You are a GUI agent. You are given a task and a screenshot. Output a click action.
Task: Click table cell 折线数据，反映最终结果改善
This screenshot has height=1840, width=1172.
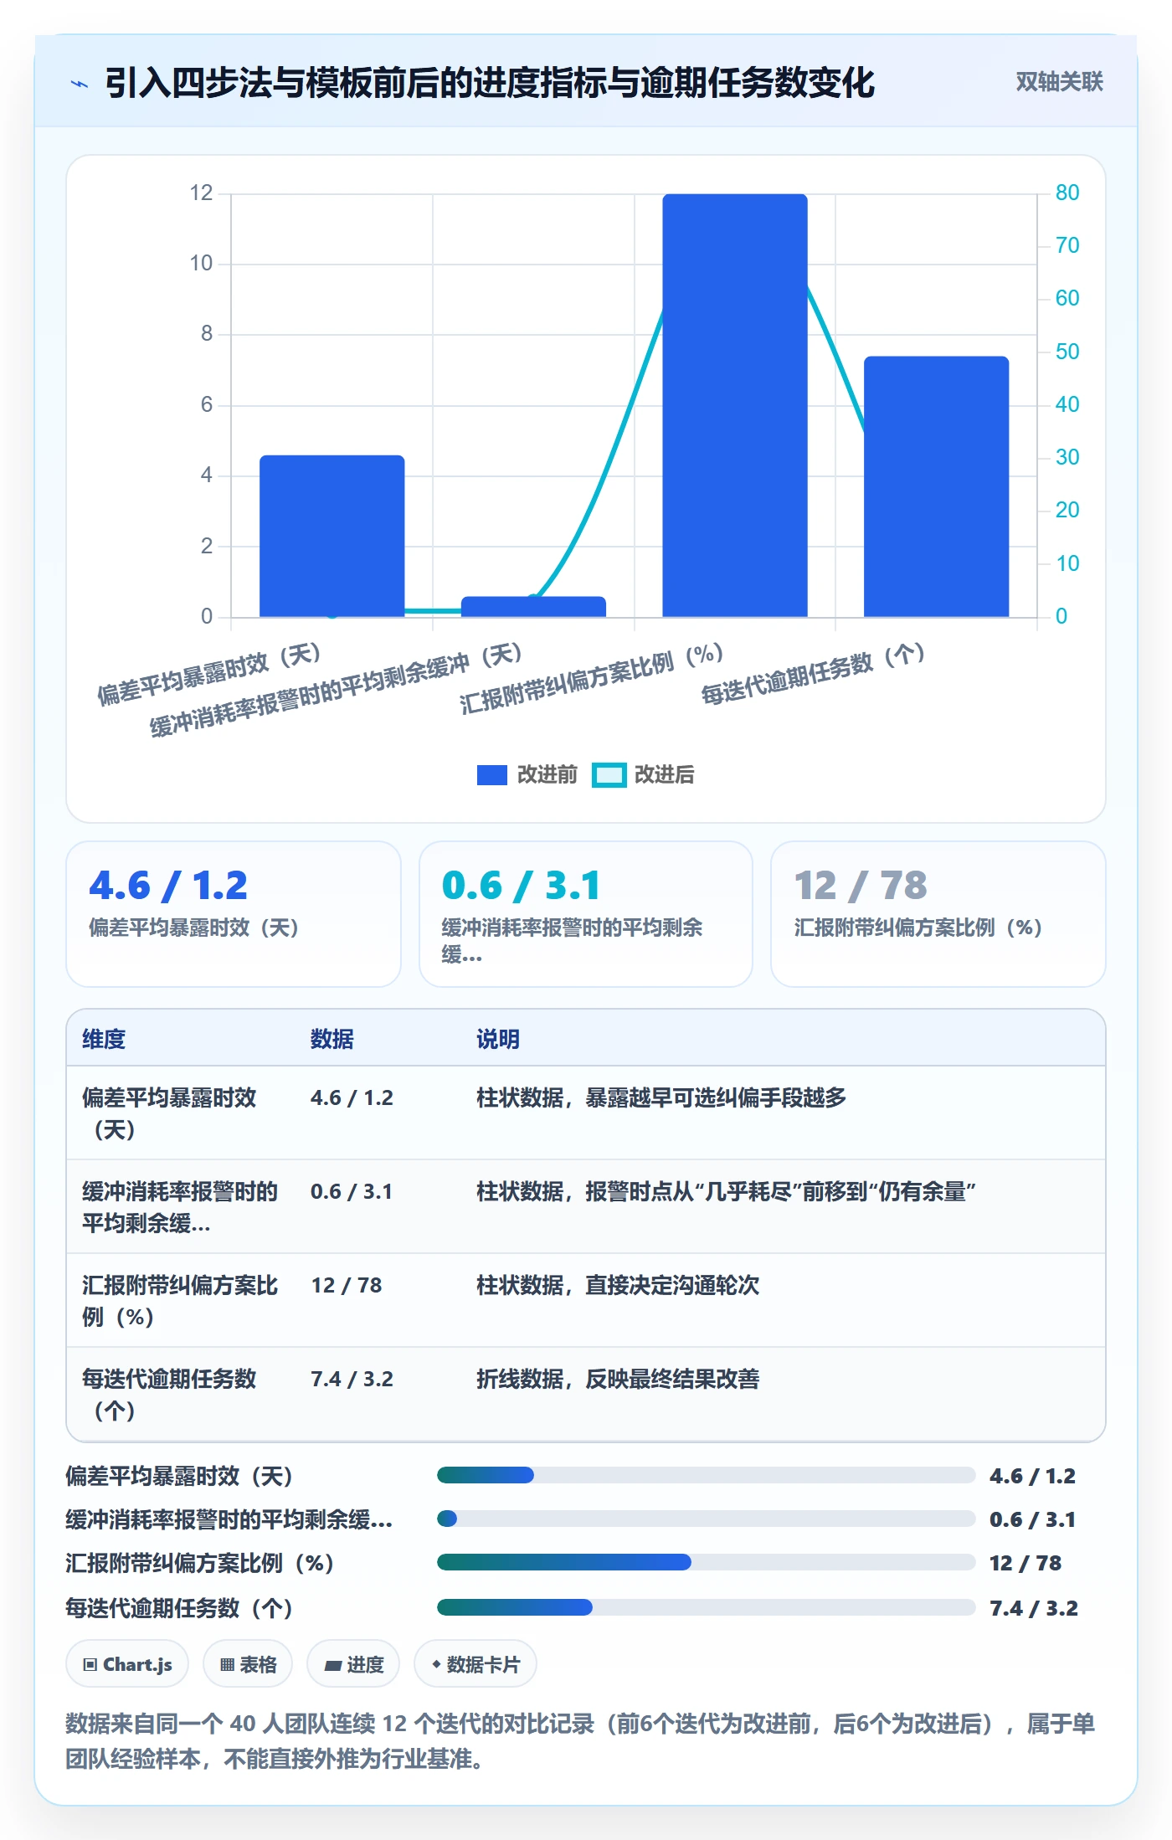point(618,1379)
